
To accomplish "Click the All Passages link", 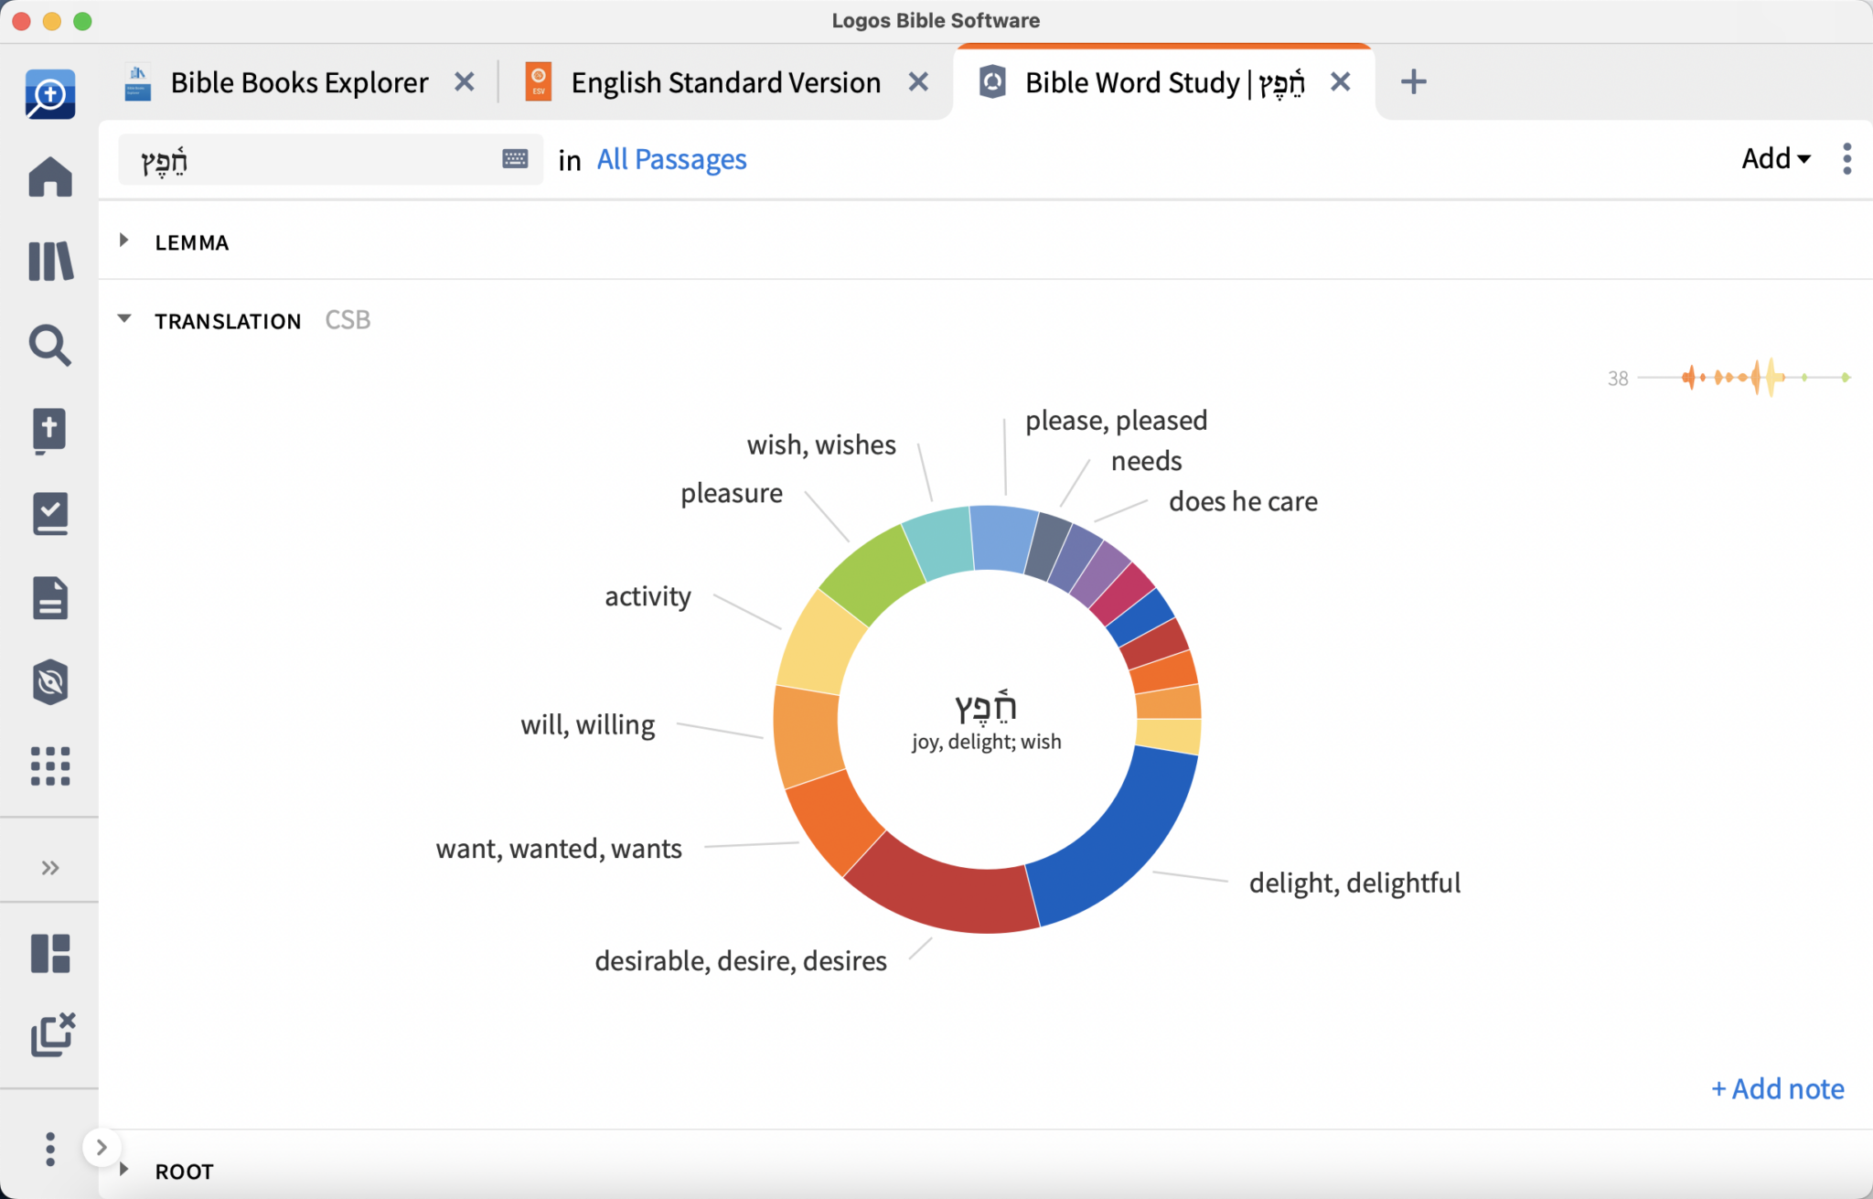I will pos(671,160).
